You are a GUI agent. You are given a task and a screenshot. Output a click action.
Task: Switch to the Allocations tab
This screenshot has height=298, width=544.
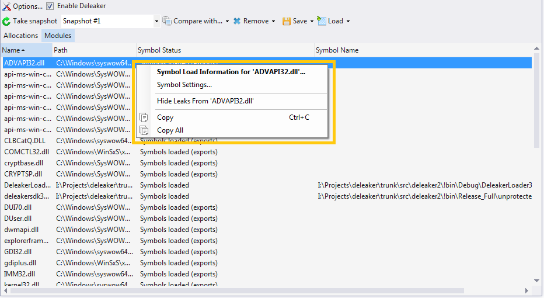tap(21, 36)
